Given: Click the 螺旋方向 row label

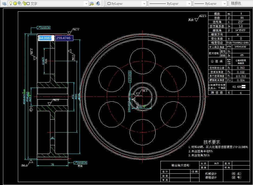Looking at the screenshot, I should tap(217, 34).
